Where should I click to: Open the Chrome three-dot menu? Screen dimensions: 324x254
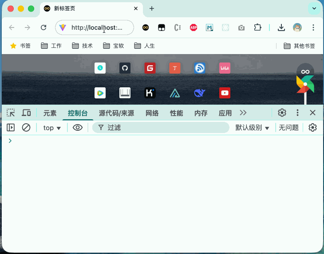point(313,27)
